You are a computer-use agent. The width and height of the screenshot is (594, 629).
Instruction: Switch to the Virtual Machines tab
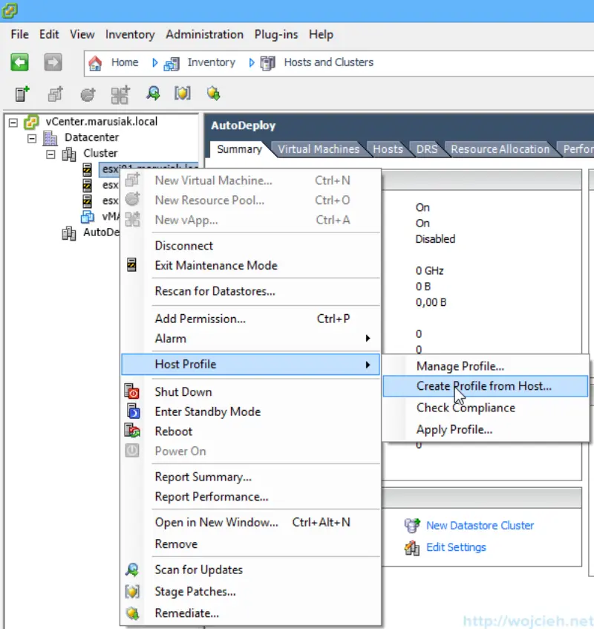click(319, 149)
